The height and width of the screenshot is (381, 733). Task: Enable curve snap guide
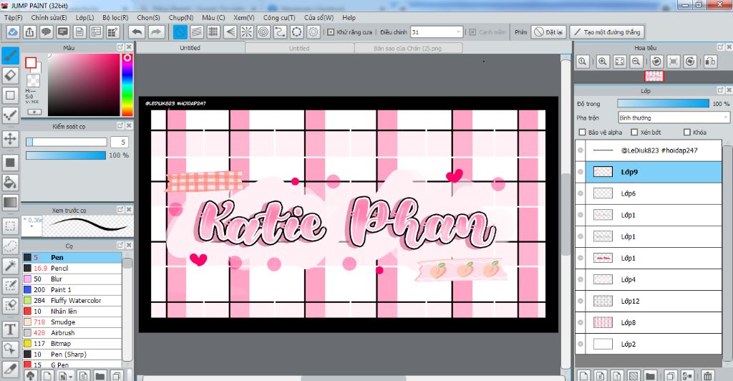tap(280, 32)
